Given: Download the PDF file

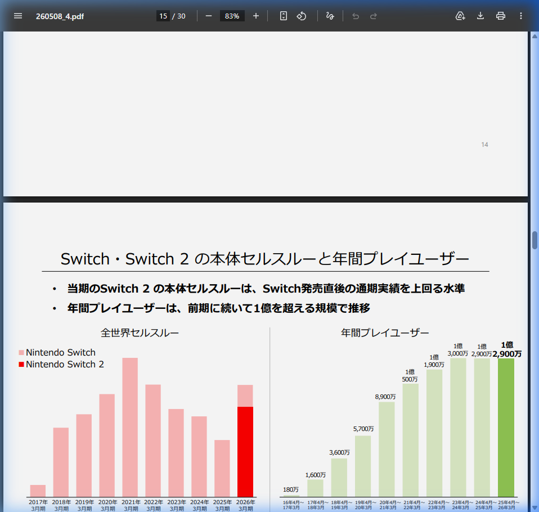Looking at the screenshot, I should pyautogui.click(x=480, y=16).
